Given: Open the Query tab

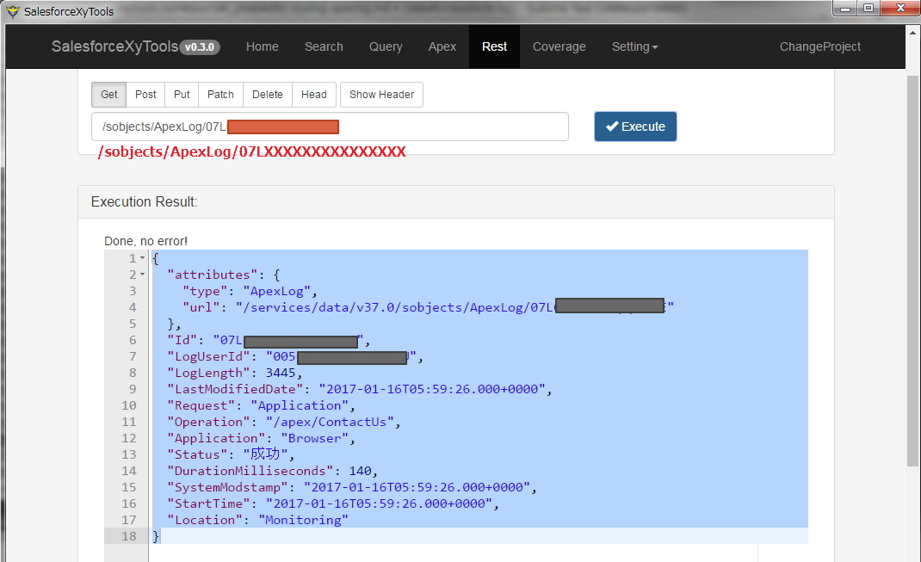Looking at the screenshot, I should coord(386,46).
